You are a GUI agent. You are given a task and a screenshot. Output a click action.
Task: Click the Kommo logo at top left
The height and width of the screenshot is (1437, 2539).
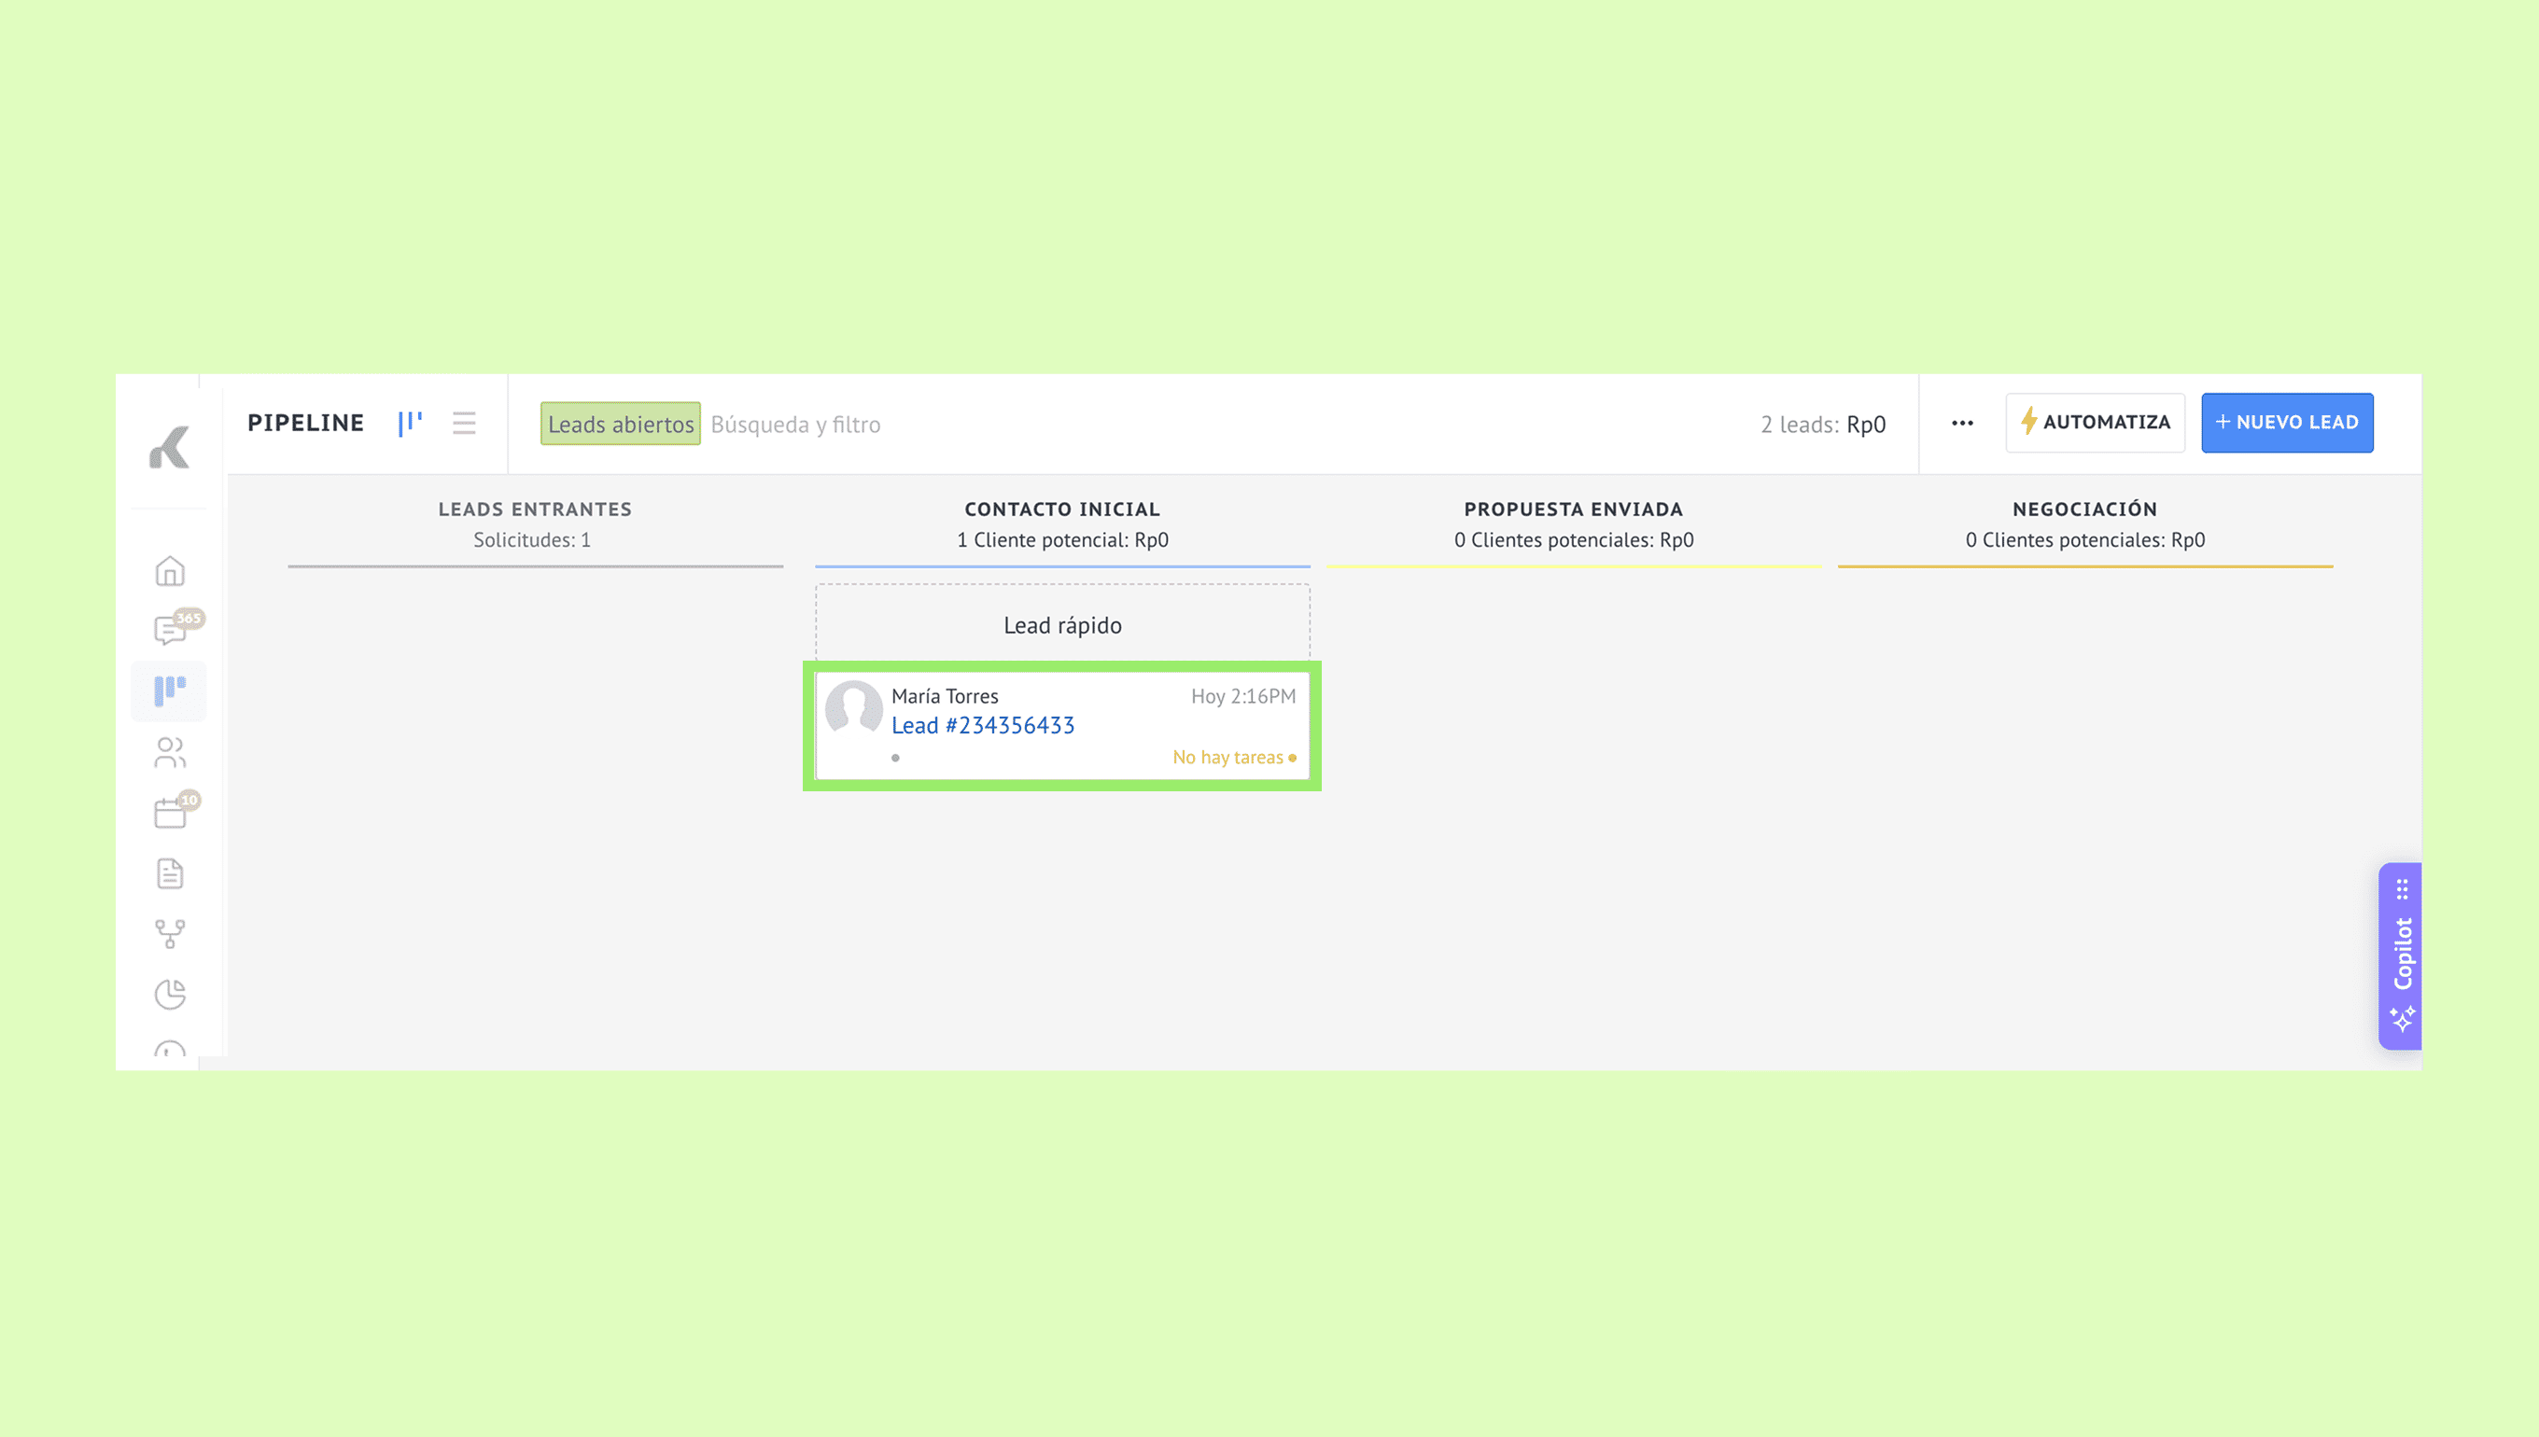[x=170, y=448]
